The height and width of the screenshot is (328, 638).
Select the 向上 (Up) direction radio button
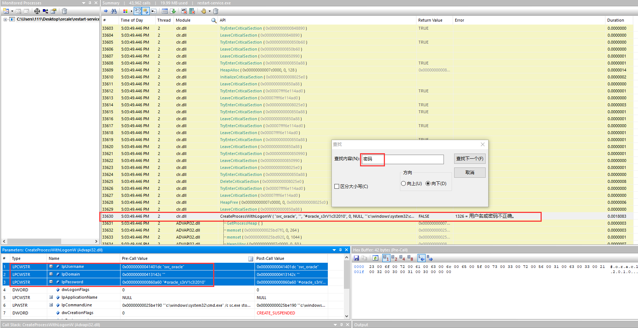click(403, 184)
